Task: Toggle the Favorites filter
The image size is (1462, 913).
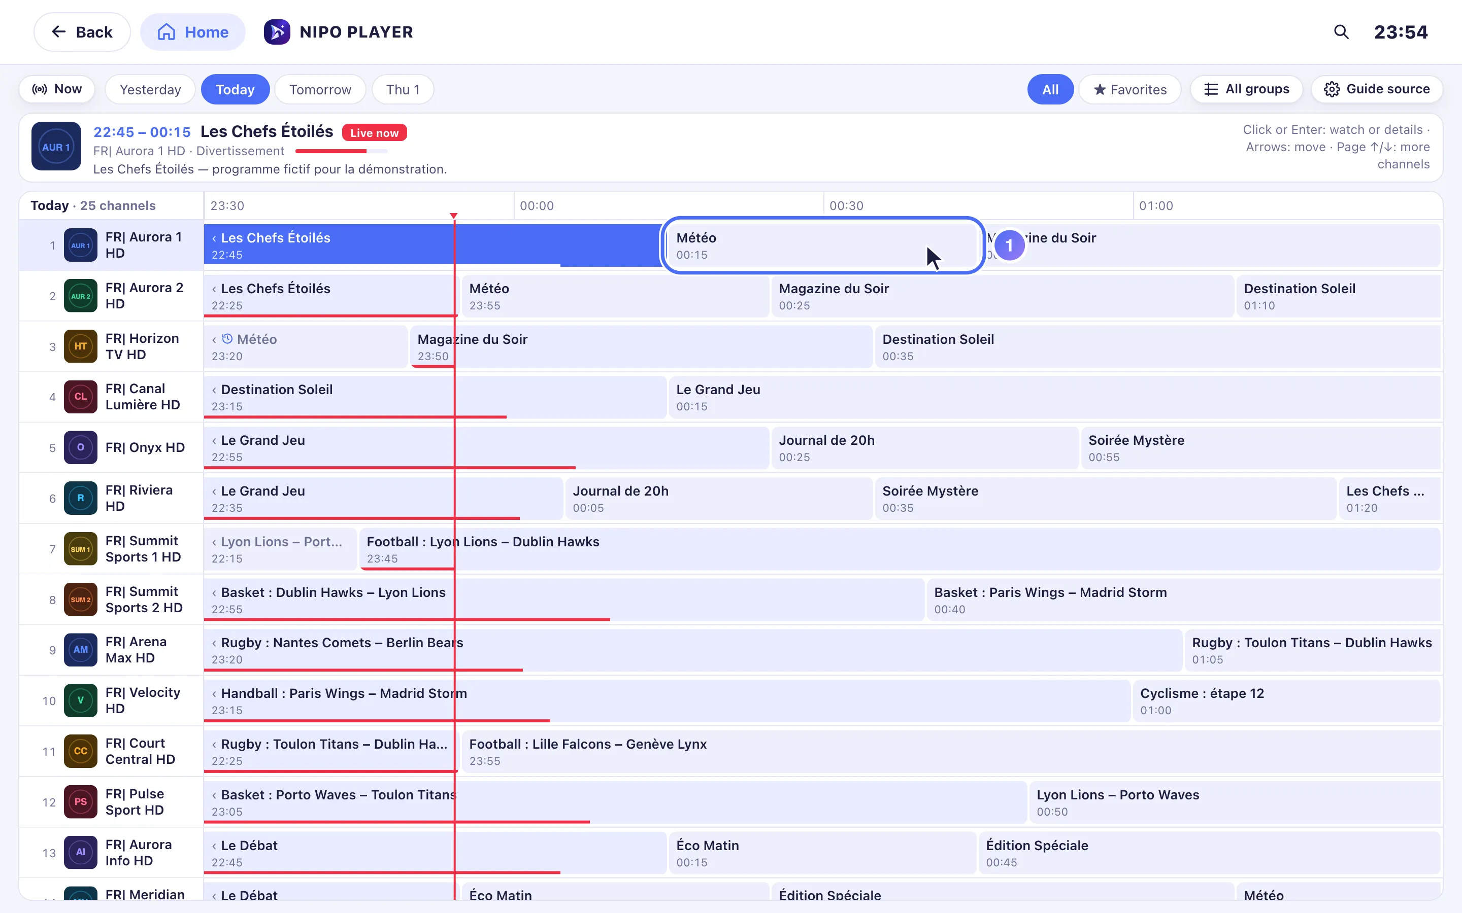Action: pyautogui.click(x=1129, y=89)
